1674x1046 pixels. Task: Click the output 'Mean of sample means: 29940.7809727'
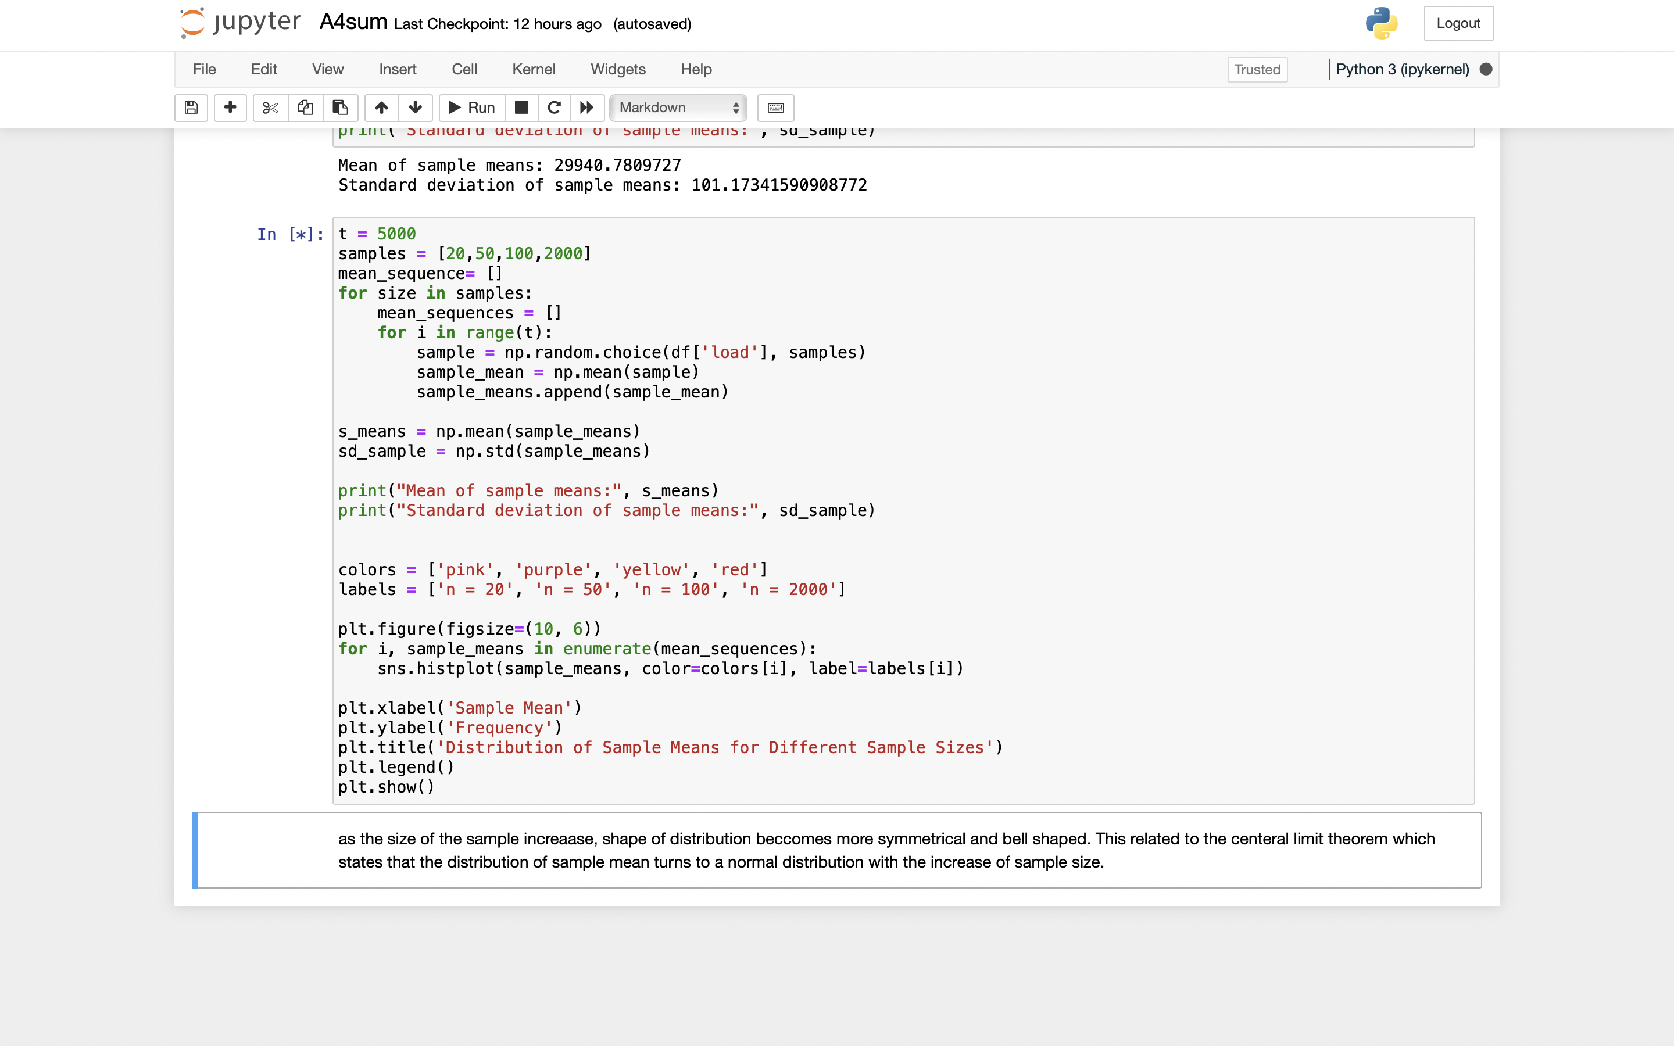pos(510,166)
